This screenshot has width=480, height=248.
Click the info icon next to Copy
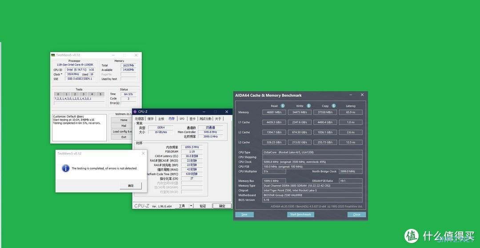(334, 106)
